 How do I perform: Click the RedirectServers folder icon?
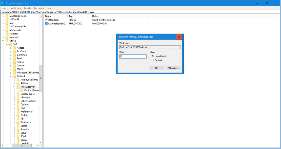22,90
